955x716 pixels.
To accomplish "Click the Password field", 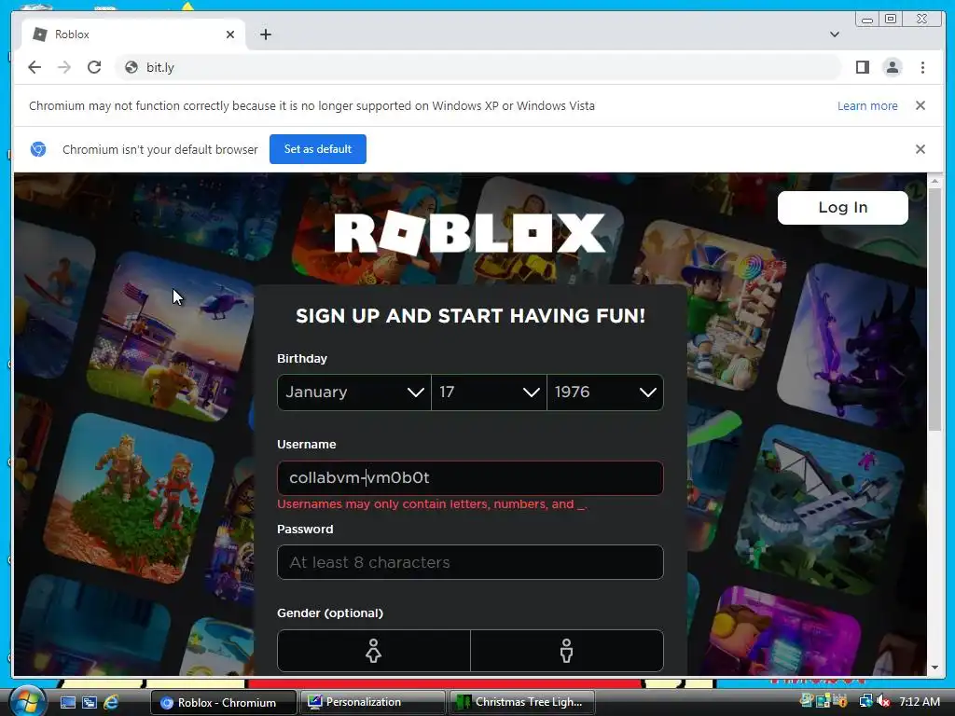I will point(470,562).
